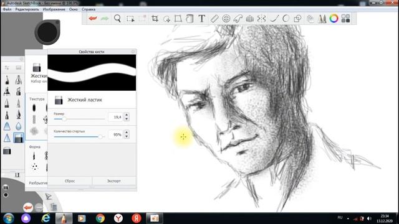Activate the rectangle Selection tool
Viewport: 399px width, 224px height.
click(x=130, y=19)
